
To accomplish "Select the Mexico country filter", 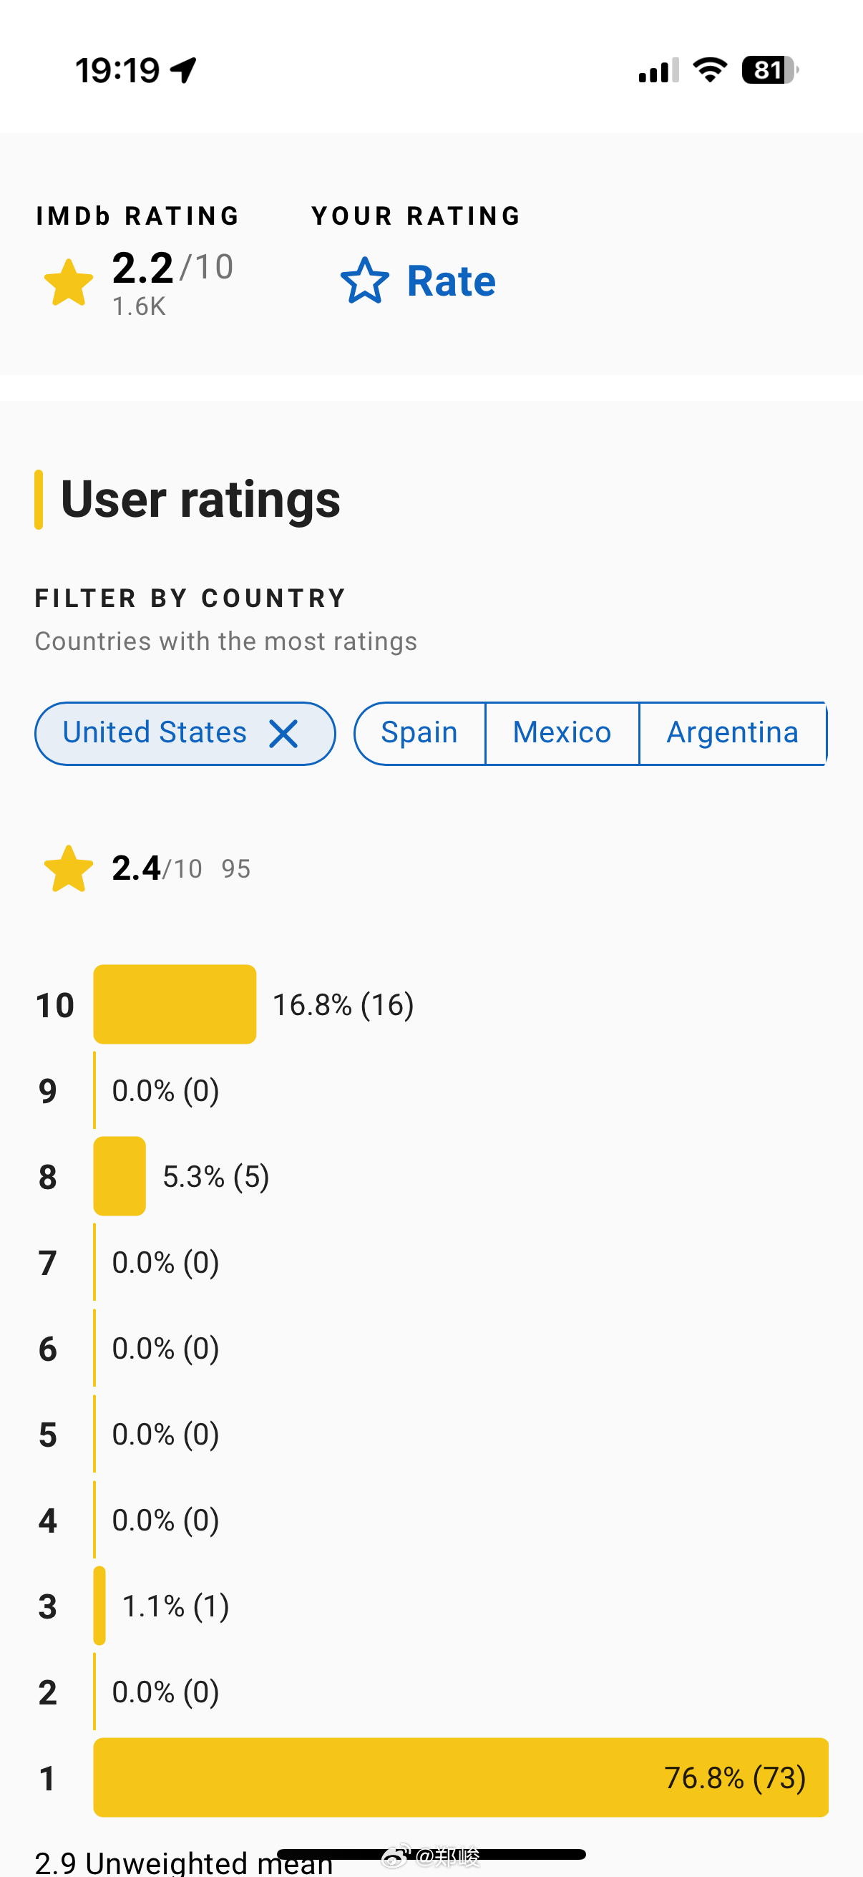I will click(562, 733).
